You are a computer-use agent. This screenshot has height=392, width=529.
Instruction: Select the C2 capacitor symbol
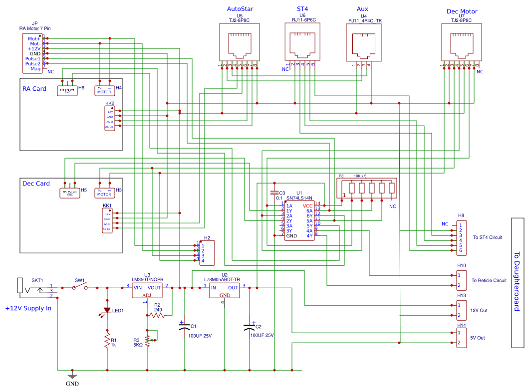[x=250, y=326]
